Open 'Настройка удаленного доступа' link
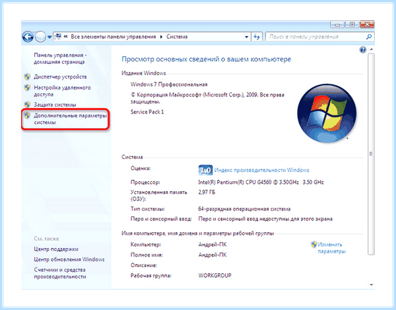 coord(63,91)
